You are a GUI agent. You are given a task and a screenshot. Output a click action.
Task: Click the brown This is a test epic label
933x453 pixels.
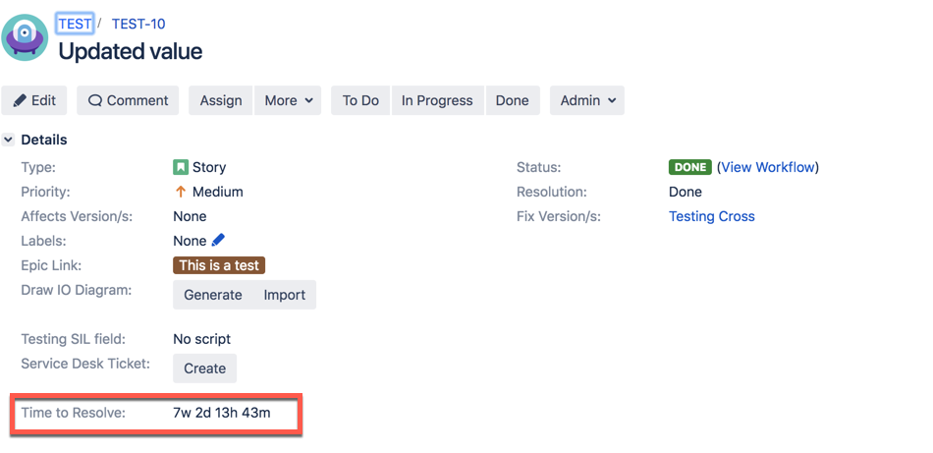coord(219,265)
